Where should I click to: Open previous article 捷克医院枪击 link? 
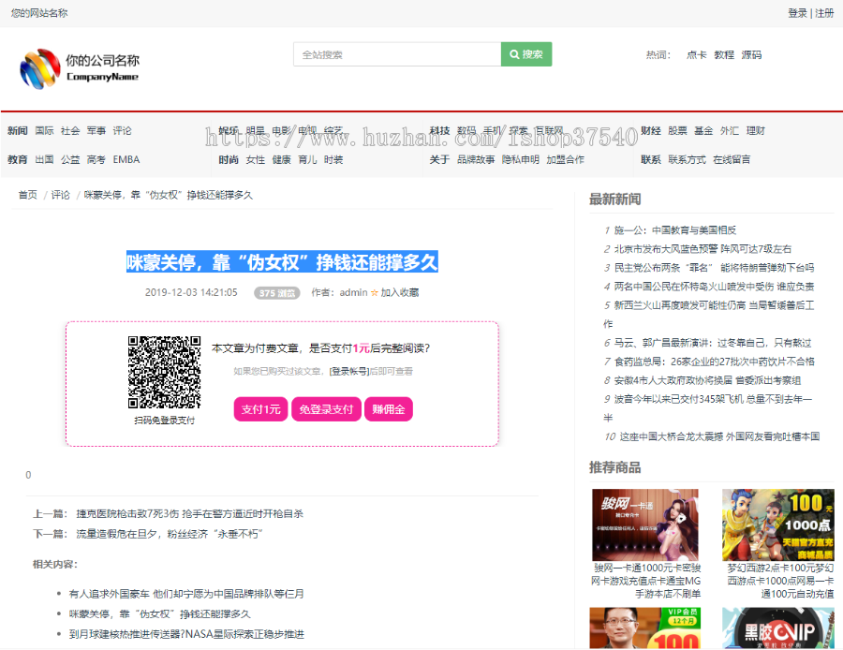[x=189, y=514]
